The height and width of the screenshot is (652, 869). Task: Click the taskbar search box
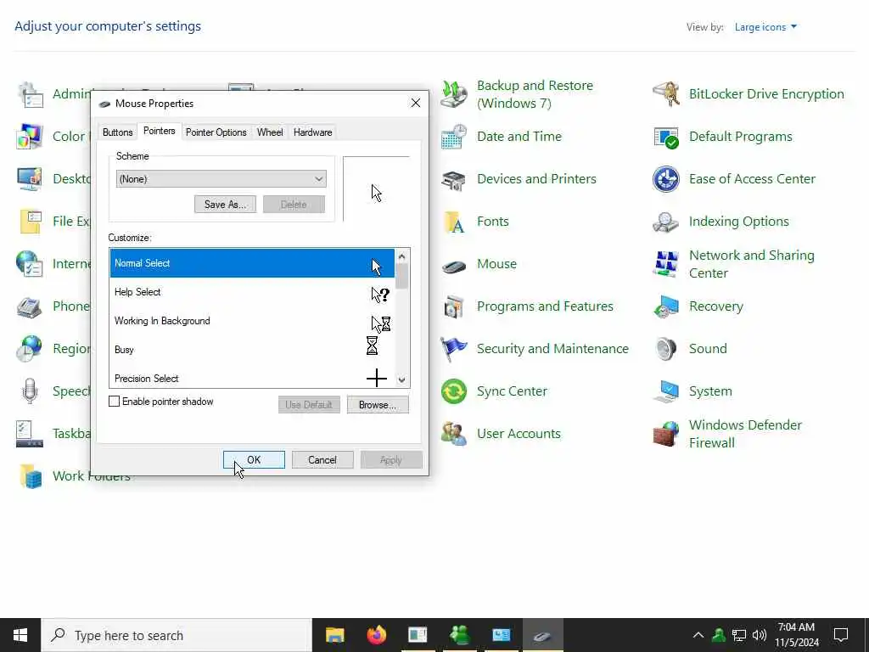pos(177,635)
